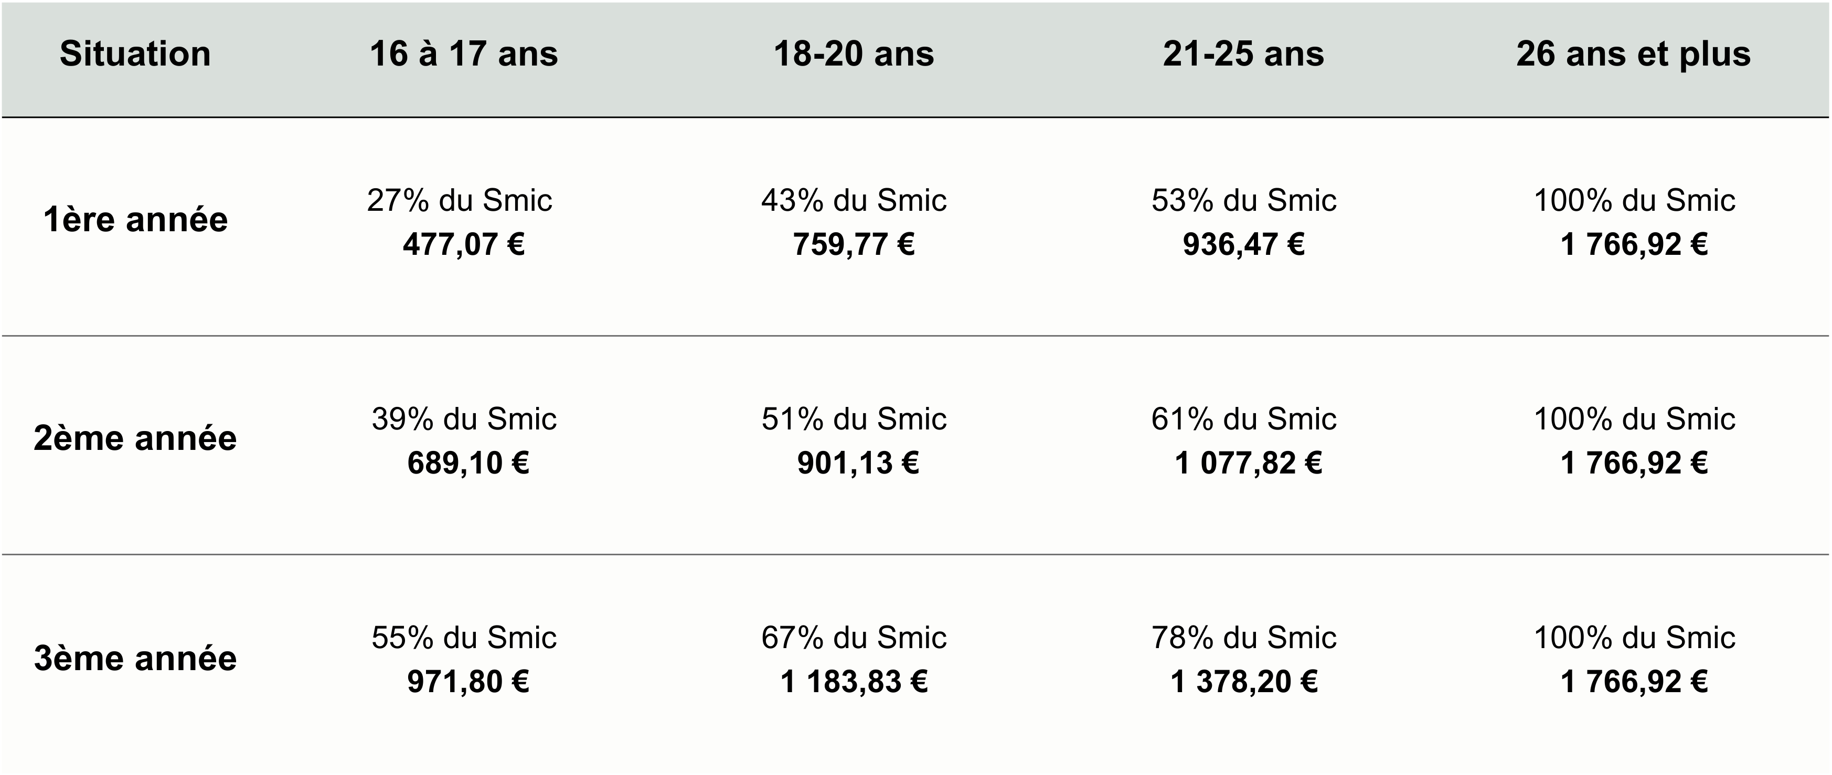Click the 936,47 € amount
This screenshot has width=1832, height=775.
click(1243, 244)
